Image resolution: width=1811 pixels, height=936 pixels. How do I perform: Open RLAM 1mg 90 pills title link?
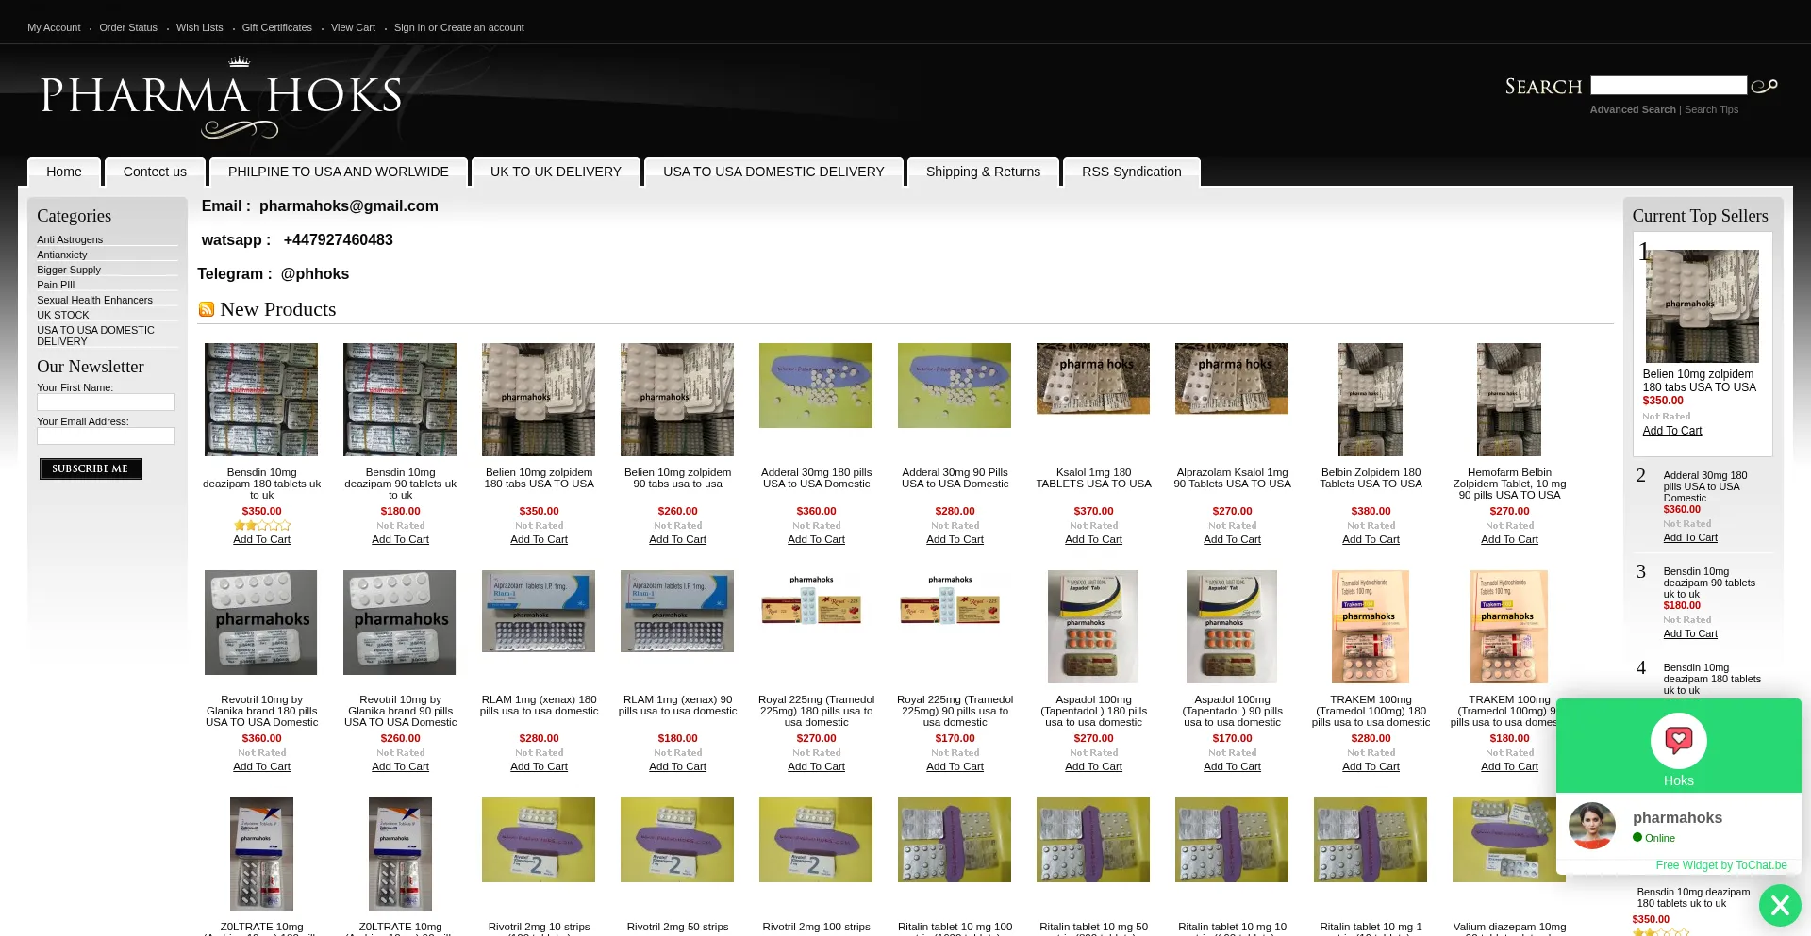click(x=677, y=705)
